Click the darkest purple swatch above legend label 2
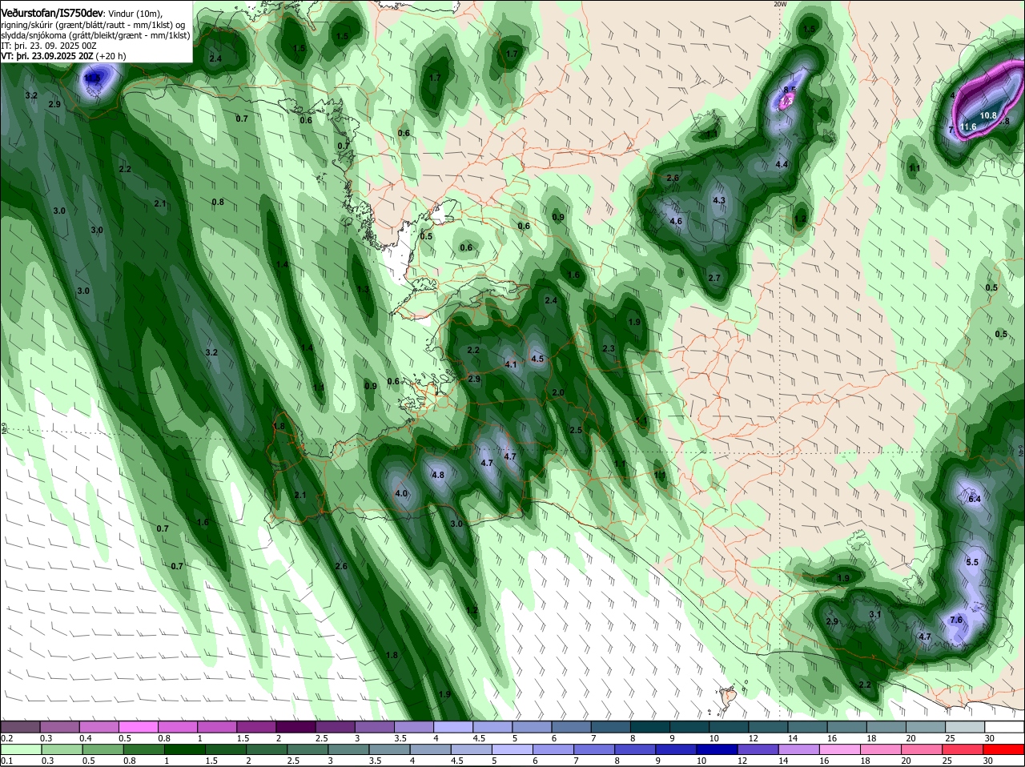The image size is (1025, 767). pos(295,727)
